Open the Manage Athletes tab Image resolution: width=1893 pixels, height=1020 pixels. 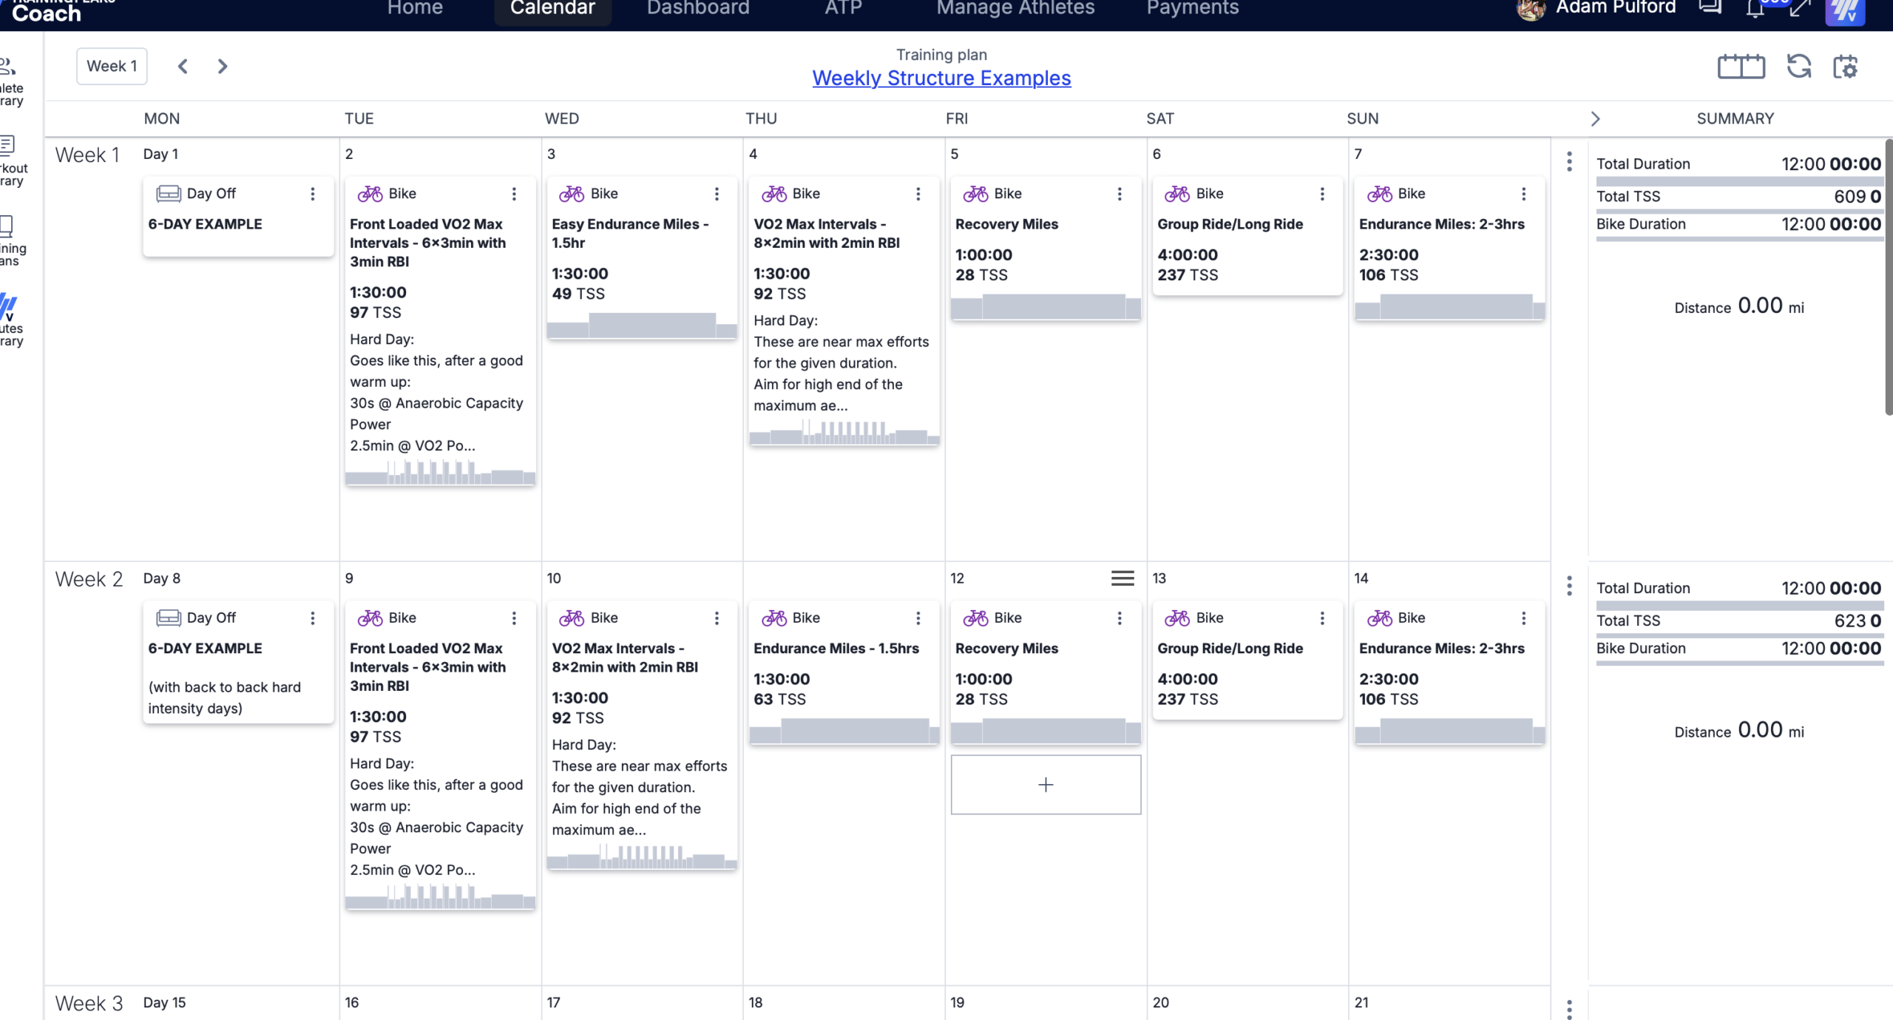(1015, 9)
